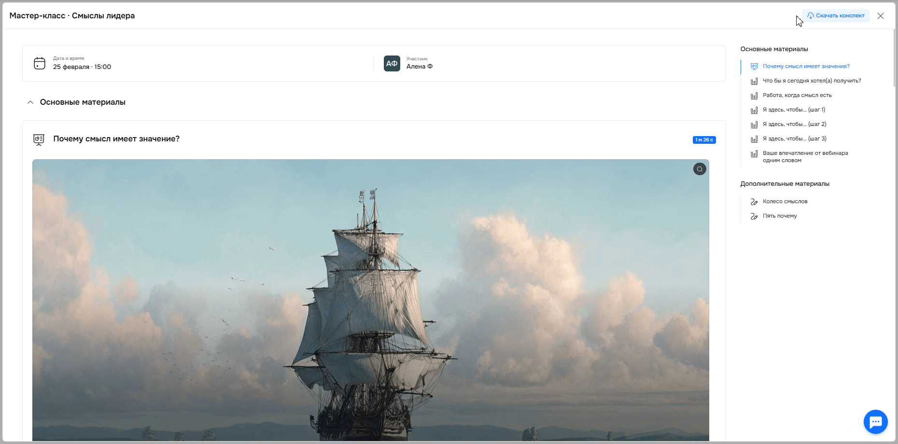The image size is (898, 444).
Task: Click the magnifier icon on ship image
Action: (700, 169)
